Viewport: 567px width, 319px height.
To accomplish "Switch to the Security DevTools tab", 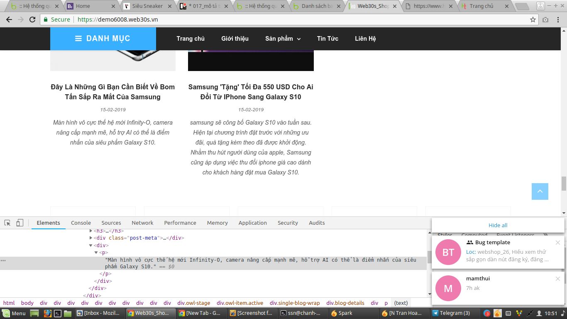I will 288,223.
